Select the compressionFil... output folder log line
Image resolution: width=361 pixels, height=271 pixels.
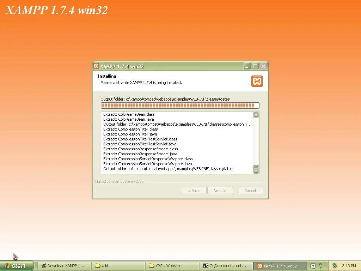pyautogui.click(x=177, y=124)
